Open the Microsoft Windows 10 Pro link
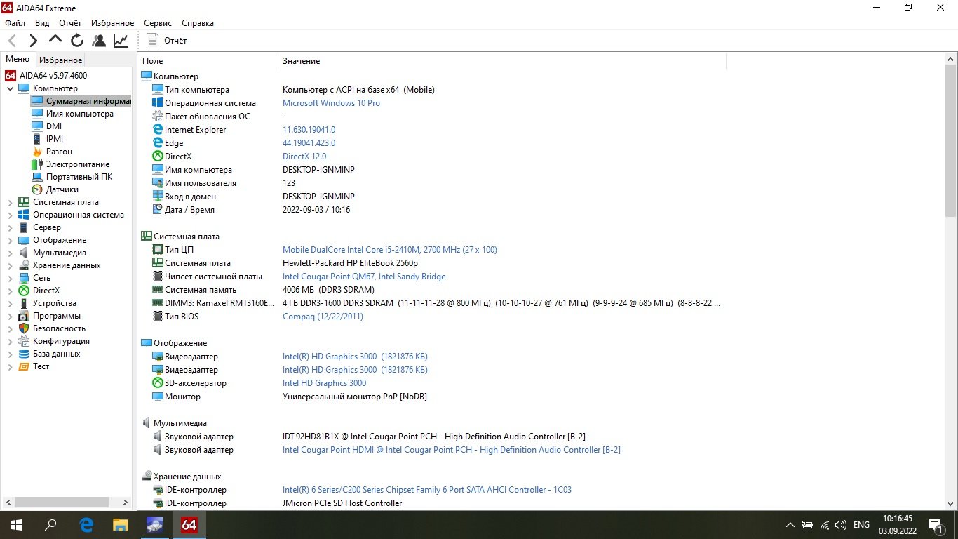The image size is (958, 539). click(x=331, y=103)
